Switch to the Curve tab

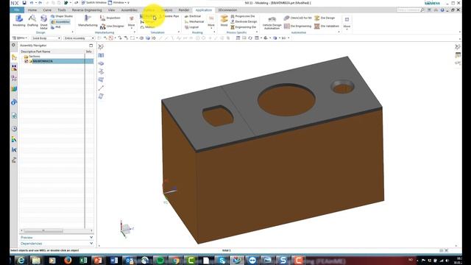pyautogui.click(x=47, y=10)
